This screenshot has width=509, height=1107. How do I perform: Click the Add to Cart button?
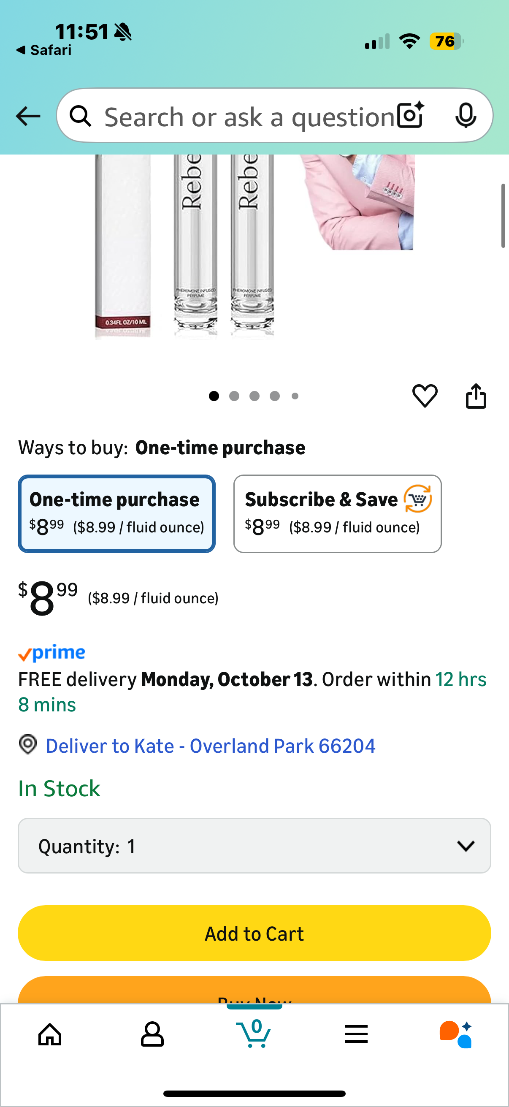[x=254, y=933]
